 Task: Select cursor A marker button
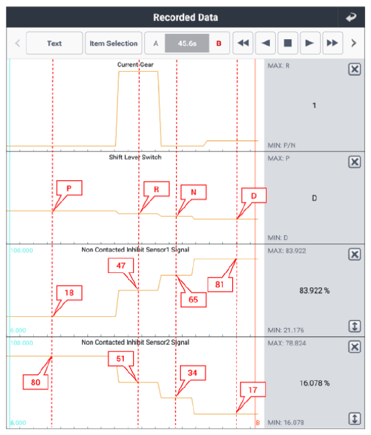(x=156, y=43)
